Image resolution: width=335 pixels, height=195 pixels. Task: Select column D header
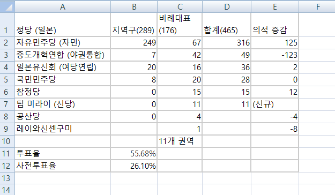point(227,7)
